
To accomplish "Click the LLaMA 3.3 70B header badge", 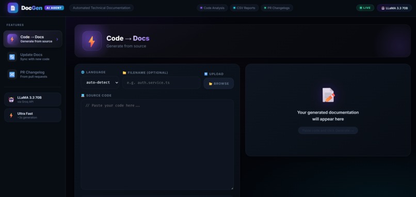I will click(x=394, y=8).
